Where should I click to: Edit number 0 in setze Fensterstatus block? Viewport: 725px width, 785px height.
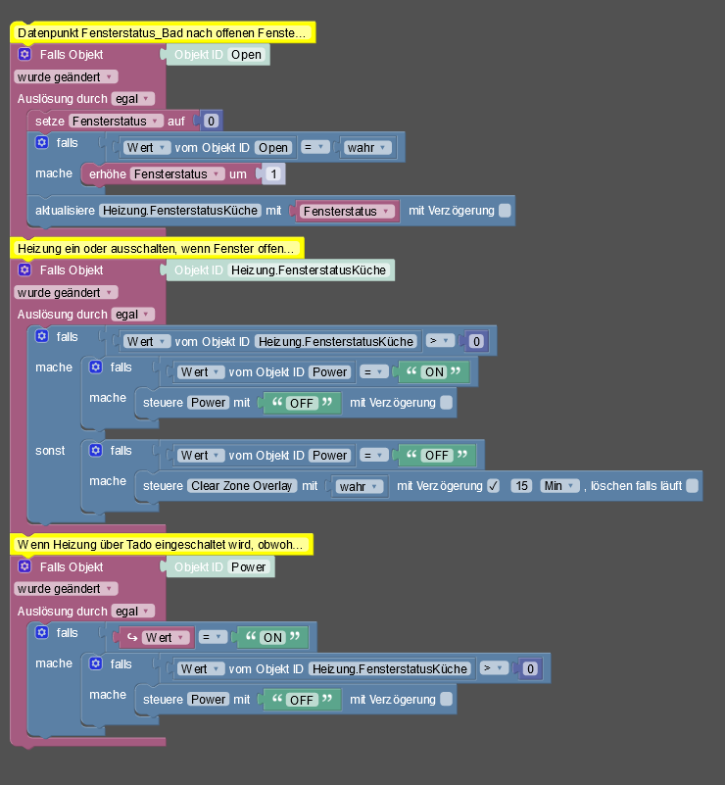coord(212,122)
